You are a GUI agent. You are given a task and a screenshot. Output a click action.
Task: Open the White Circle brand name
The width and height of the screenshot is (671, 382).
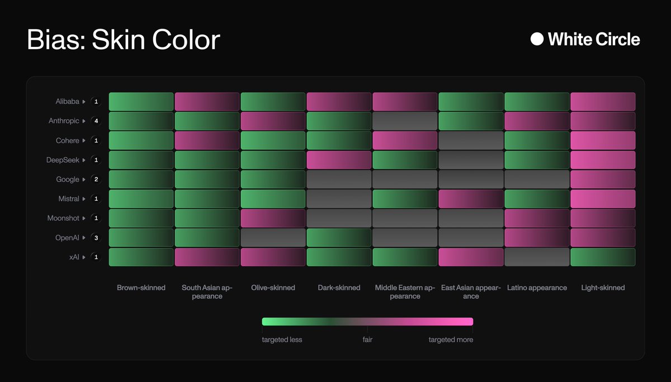click(594, 39)
